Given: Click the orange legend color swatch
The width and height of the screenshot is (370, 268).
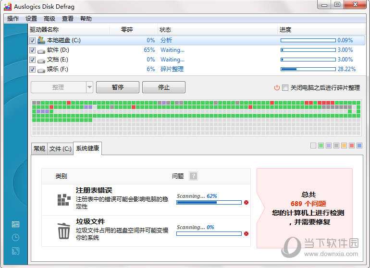Looking at the screenshot, I should (x=344, y=146).
